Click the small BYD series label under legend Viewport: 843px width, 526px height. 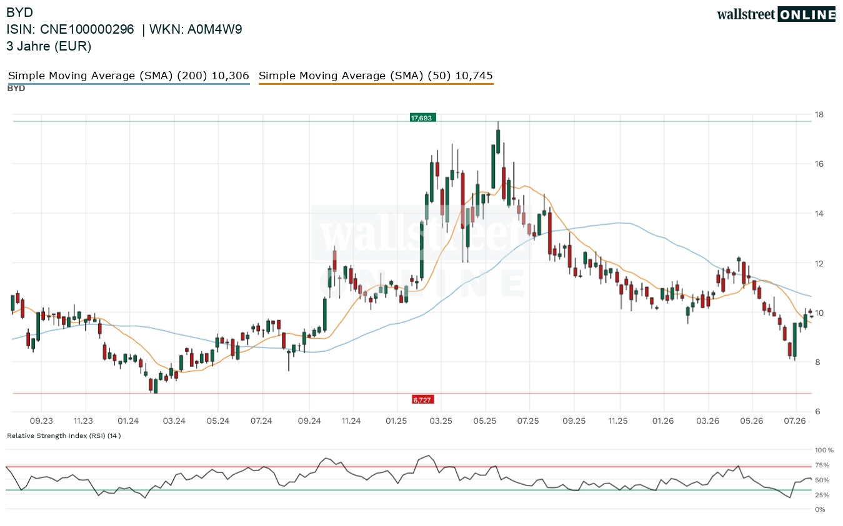(x=16, y=89)
